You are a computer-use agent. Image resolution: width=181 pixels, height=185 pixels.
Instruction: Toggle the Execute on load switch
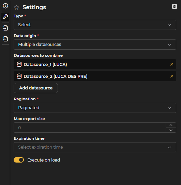pos(19,160)
